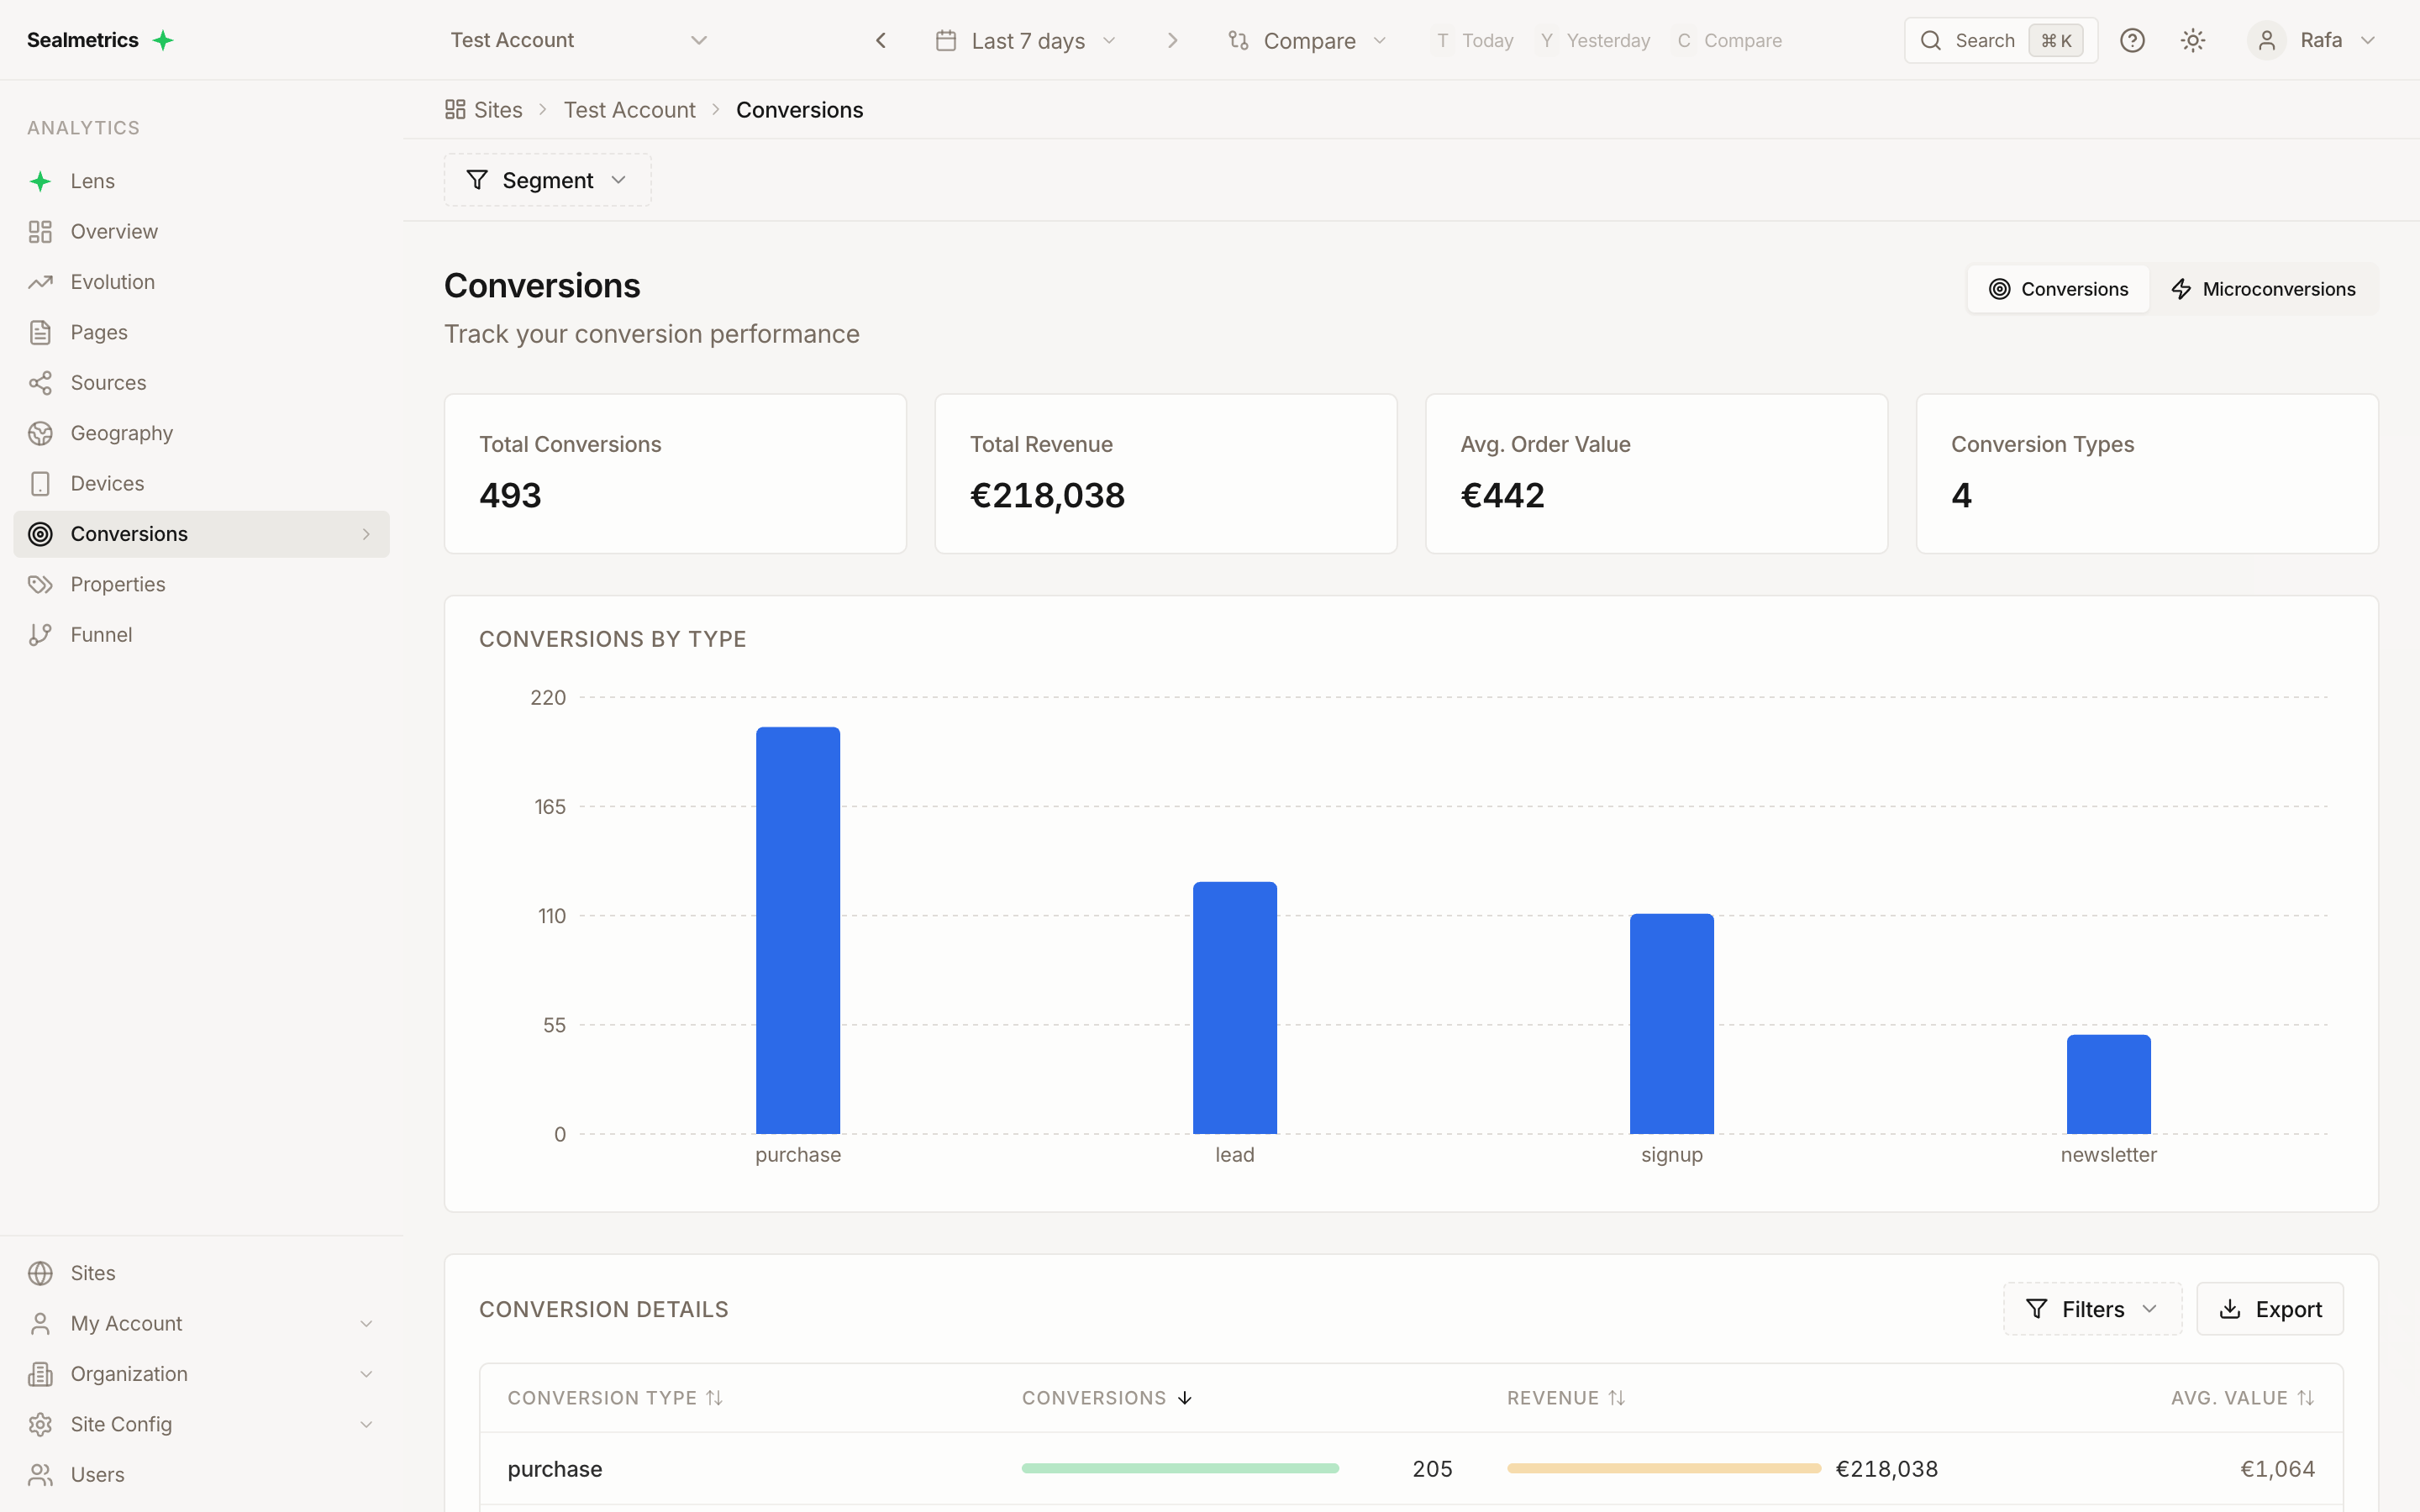Open the Funnel report
The width and height of the screenshot is (2420, 1512).
point(201,634)
